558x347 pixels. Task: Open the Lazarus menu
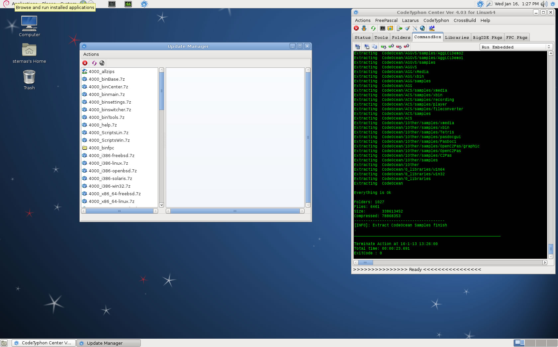click(410, 20)
